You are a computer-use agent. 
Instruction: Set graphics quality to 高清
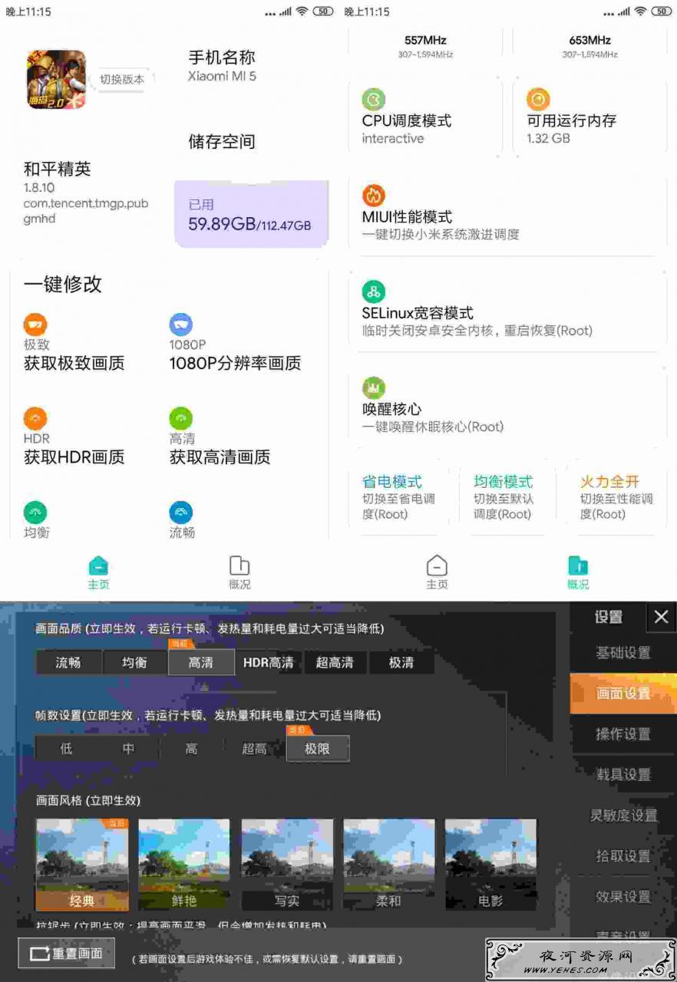201,662
